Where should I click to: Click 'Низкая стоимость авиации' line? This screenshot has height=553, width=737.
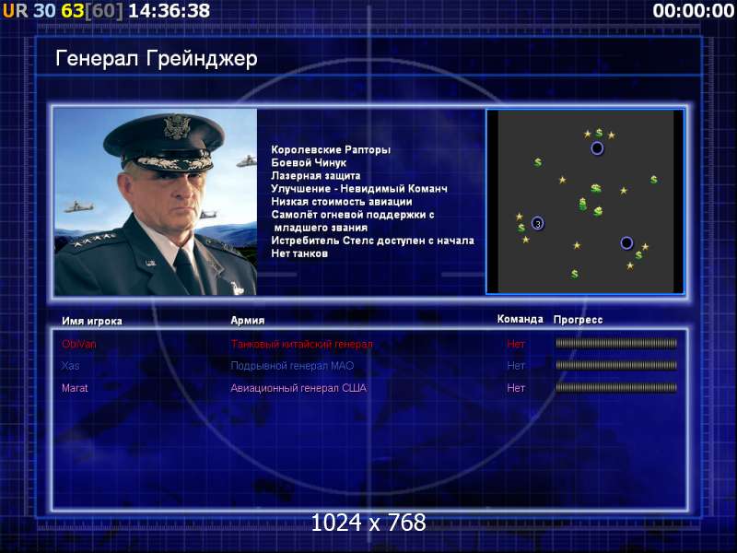point(342,202)
